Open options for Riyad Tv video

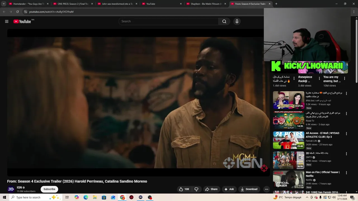pyautogui.click(x=346, y=114)
